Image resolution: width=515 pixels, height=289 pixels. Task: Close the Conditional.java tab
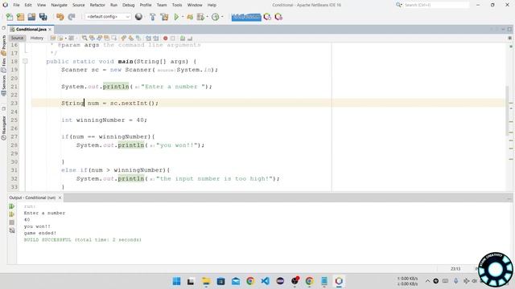(50, 30)
